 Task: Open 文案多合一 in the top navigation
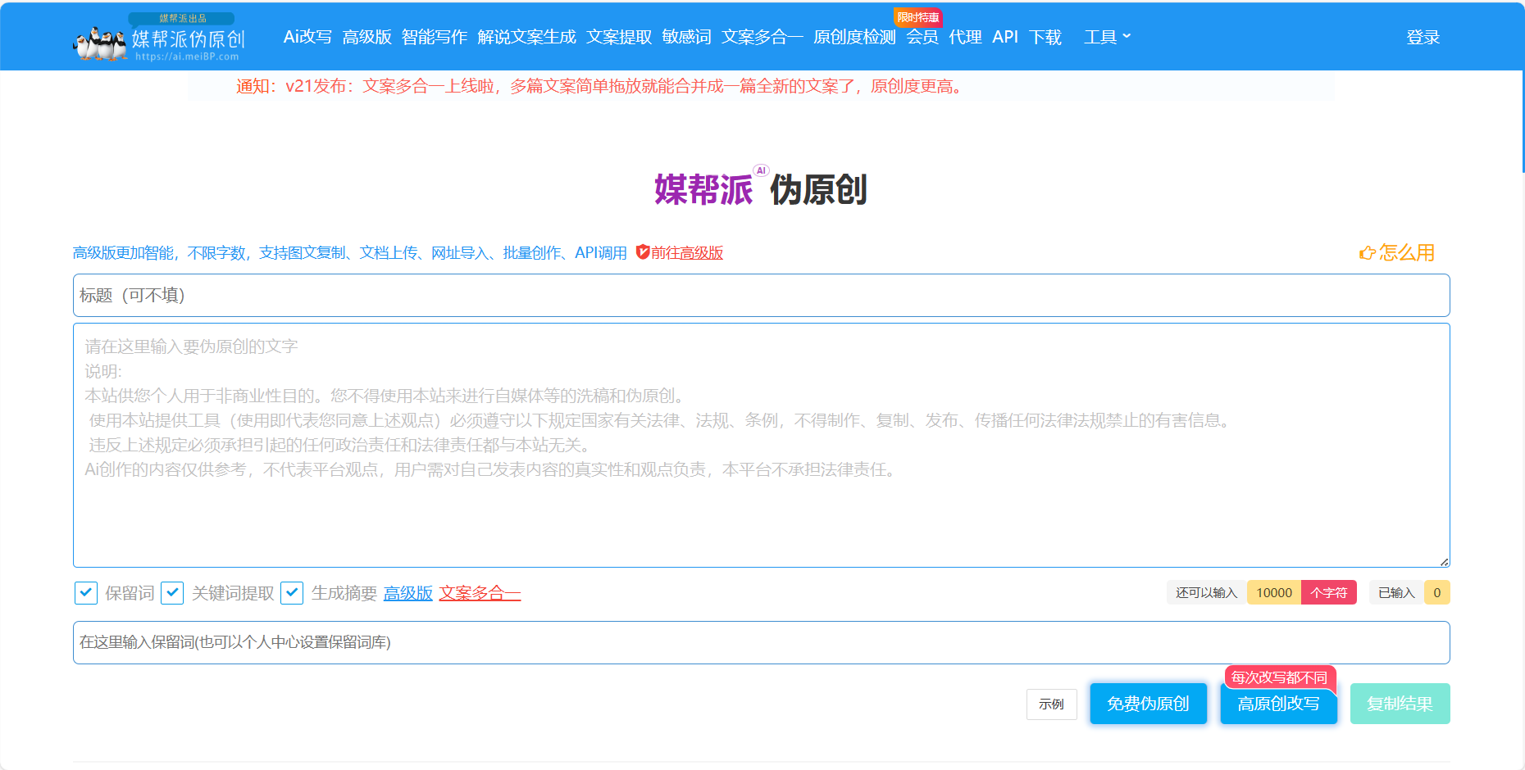tap(762, 37)
